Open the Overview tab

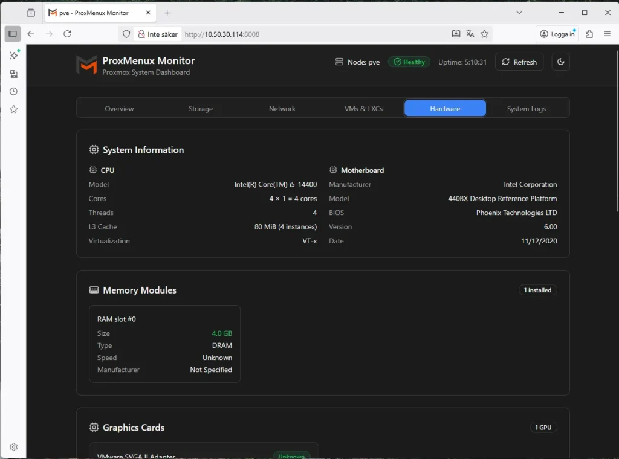point(119,109)
